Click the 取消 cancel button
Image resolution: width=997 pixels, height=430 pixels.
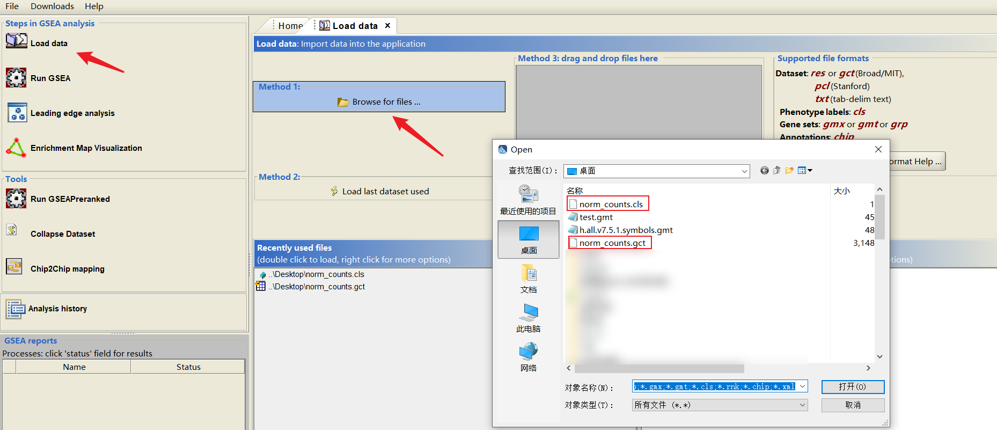(852, 405)
